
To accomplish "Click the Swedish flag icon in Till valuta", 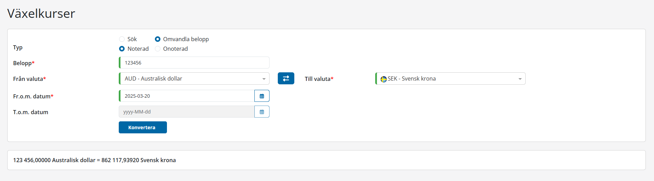I will point(383,79).
